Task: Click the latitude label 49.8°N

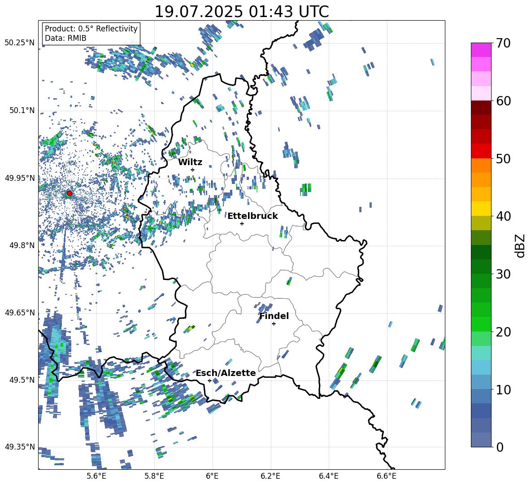Action: pos(22,245)
